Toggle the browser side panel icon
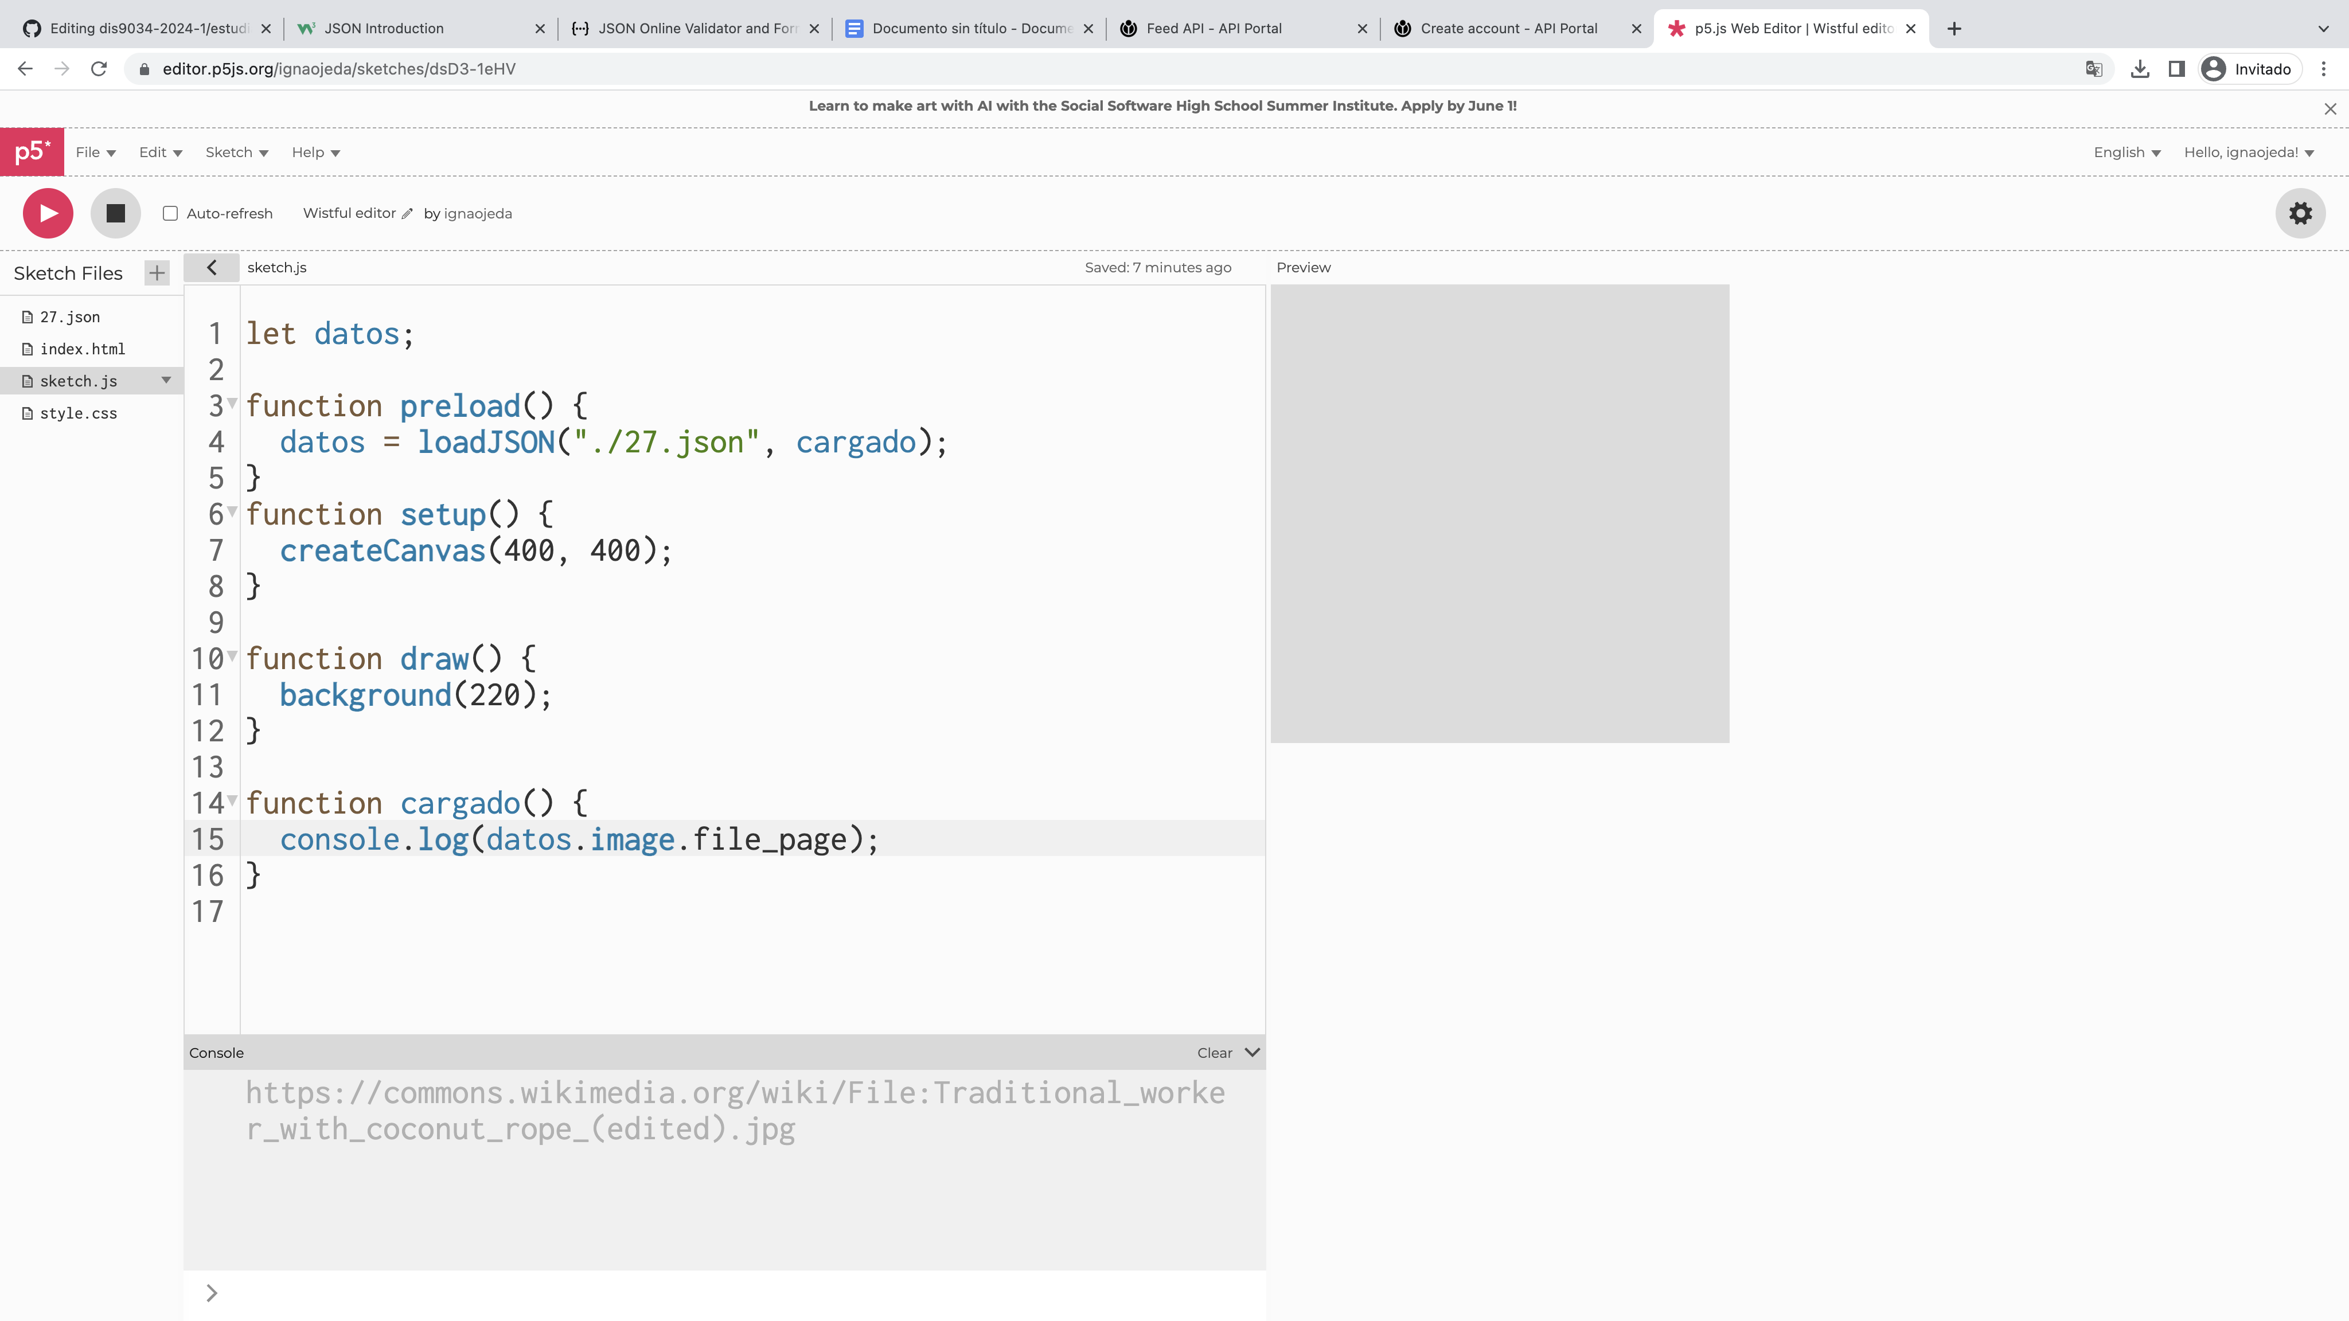 pos(2176,68)
